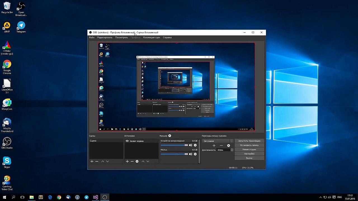
Task: Click the Выход button
Action: (x=249, y=158)
